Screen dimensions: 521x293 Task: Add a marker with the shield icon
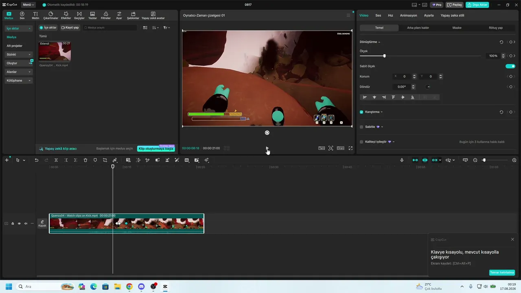95,160
